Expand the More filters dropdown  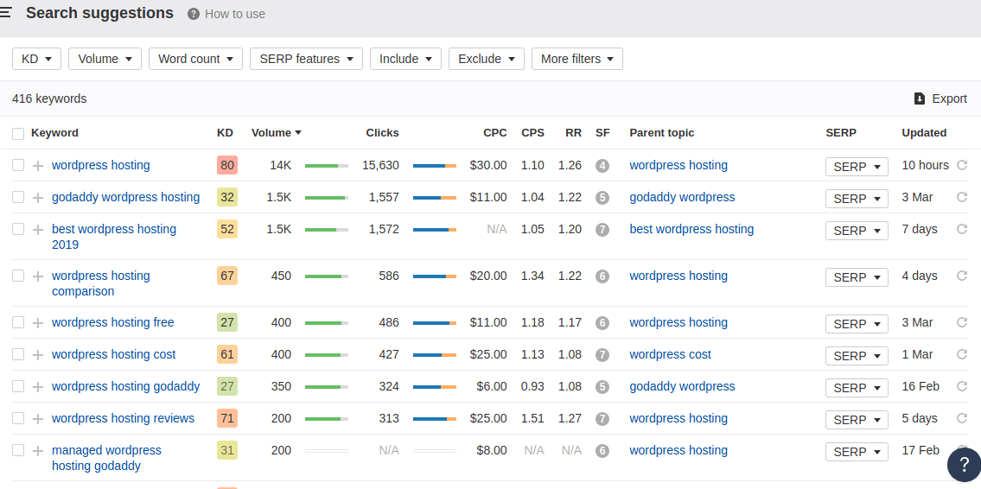[576, 59]
